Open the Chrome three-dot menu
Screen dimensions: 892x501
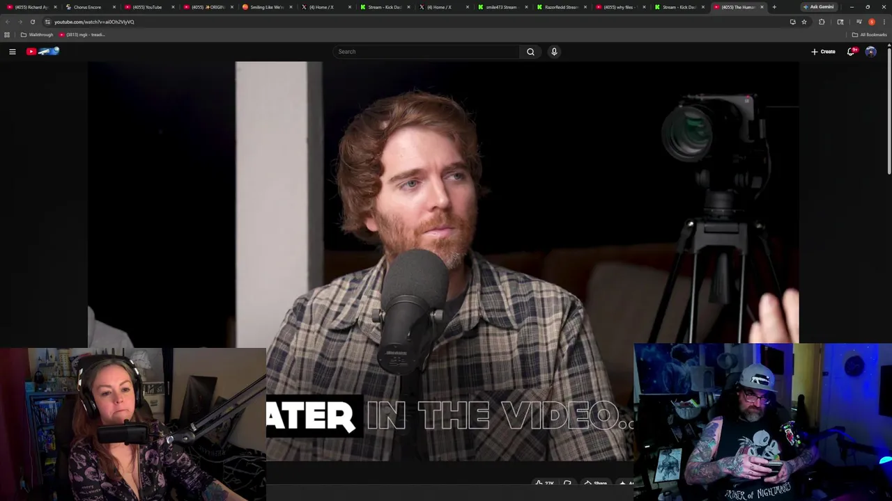884,22
